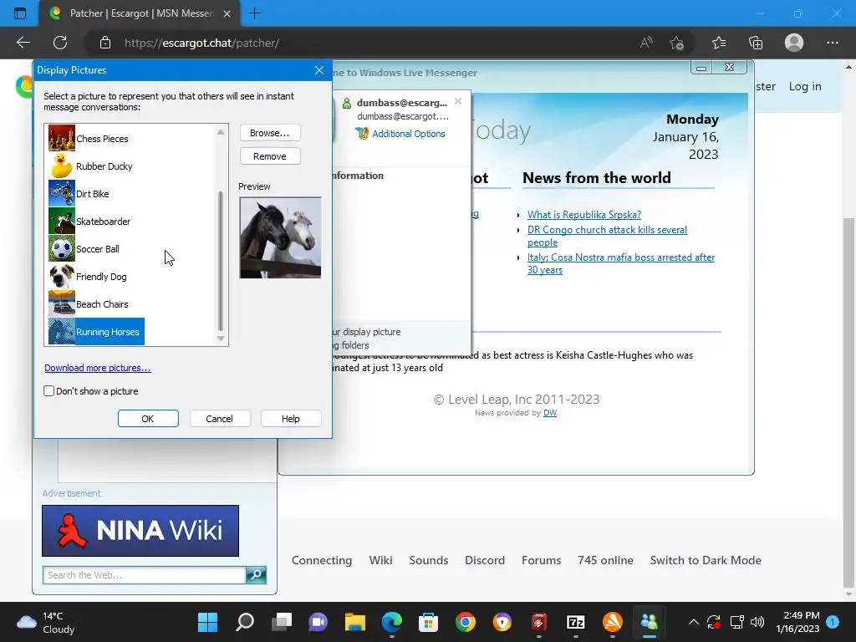Open the Windows Start menu
Image resolution: width=856 pixels, height=642 pixels.
[207, 622]
